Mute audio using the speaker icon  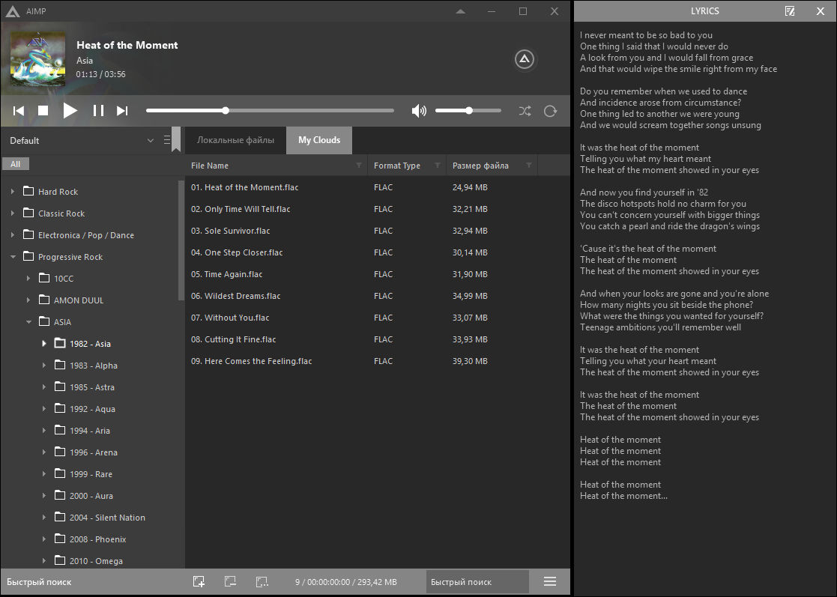tap(419, 111)
